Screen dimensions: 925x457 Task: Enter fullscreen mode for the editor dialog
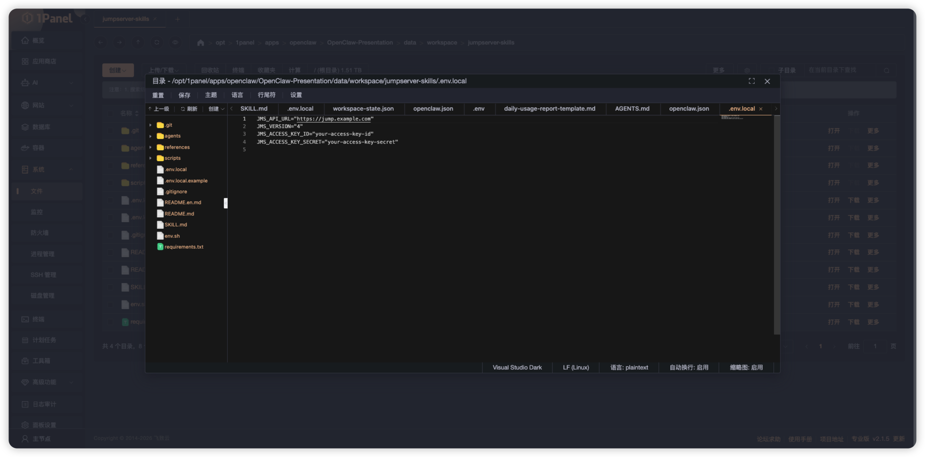tap(751, 81)
